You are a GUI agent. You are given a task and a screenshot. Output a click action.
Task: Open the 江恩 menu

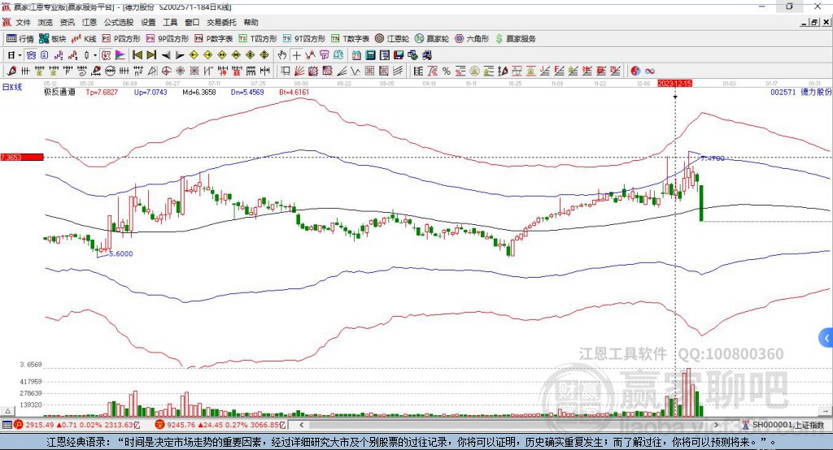coord(89,22)
